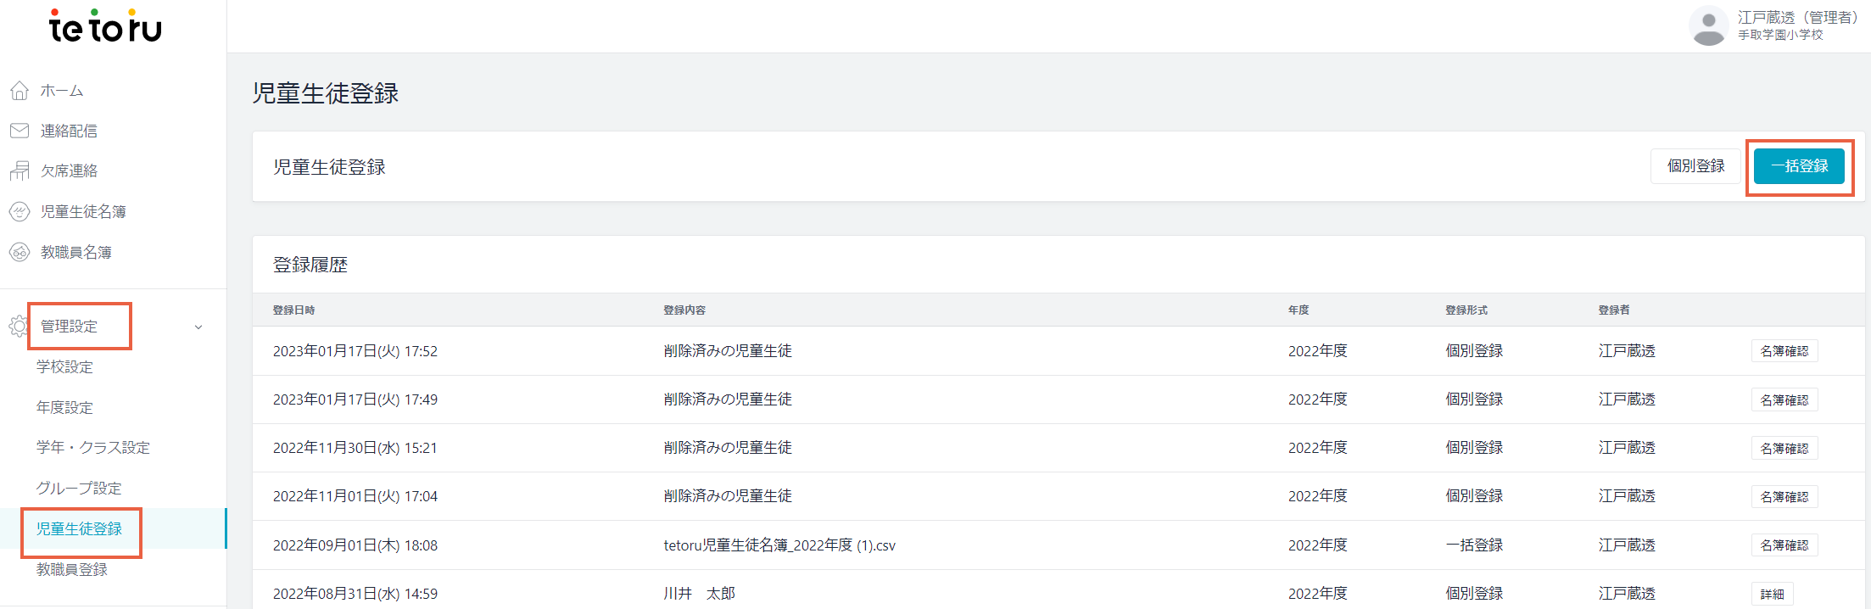This screenshot has height=609, width=1871.
Task: Select 児童生徒登録 submenu item
Action: coord(79,528)
